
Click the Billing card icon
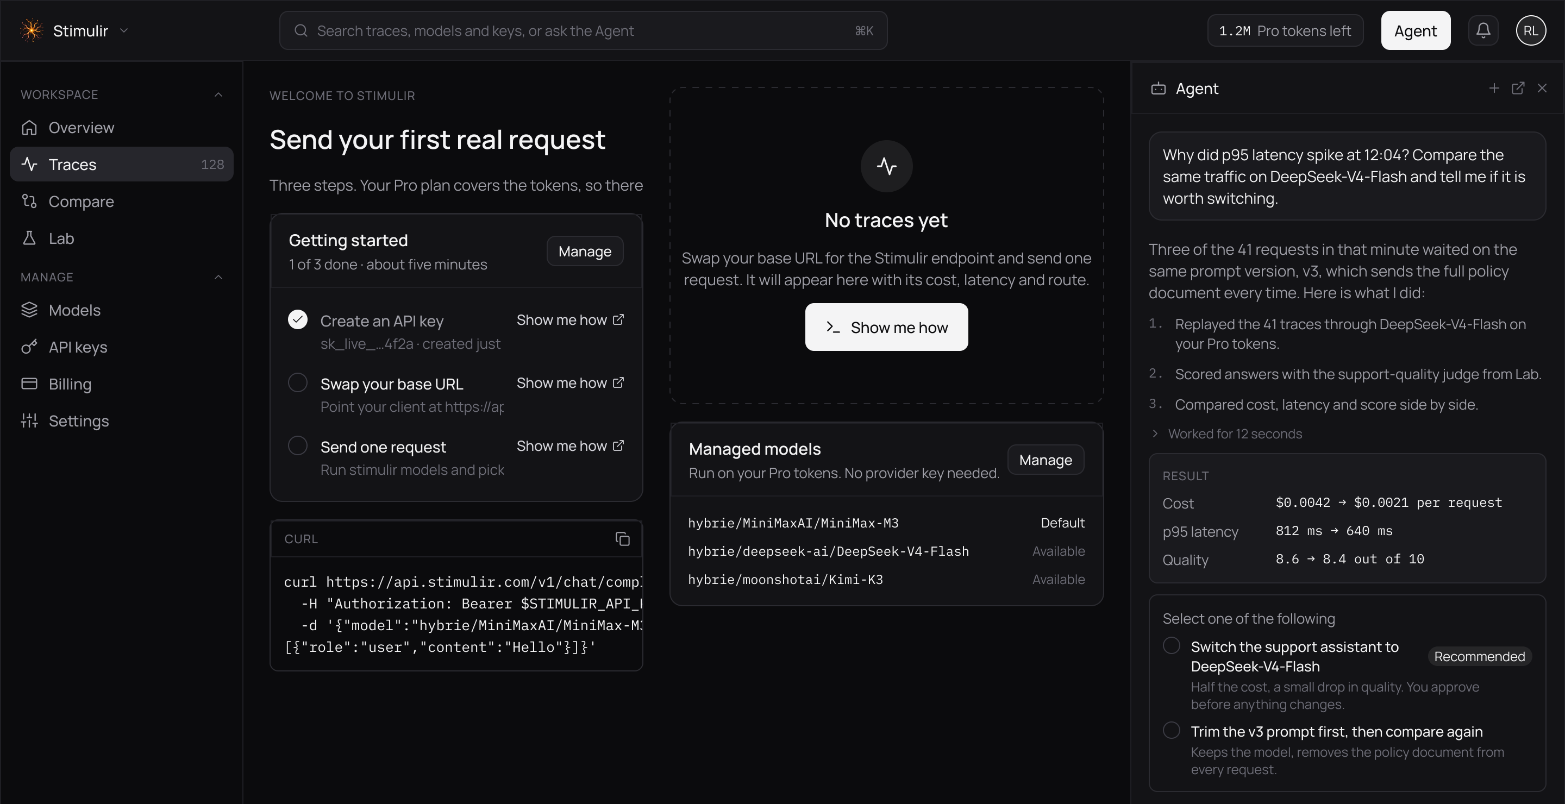(x=29, y=384)
